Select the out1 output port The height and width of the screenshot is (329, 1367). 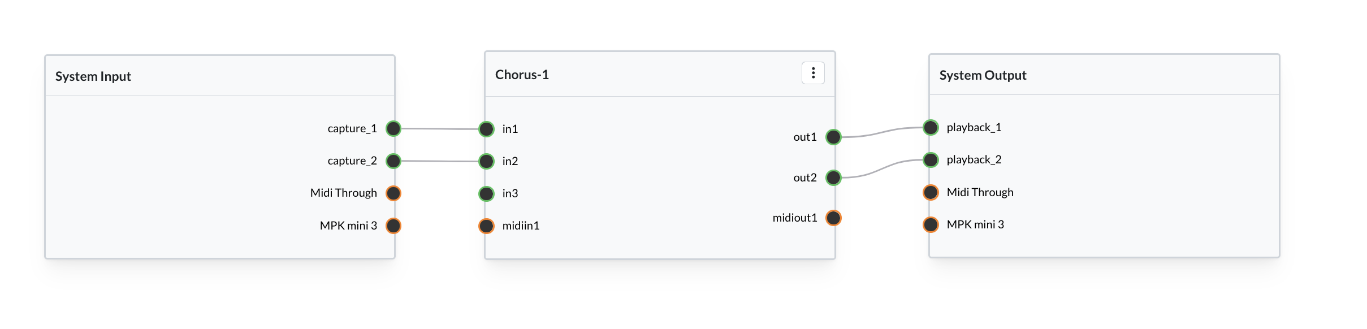point(833,137)
